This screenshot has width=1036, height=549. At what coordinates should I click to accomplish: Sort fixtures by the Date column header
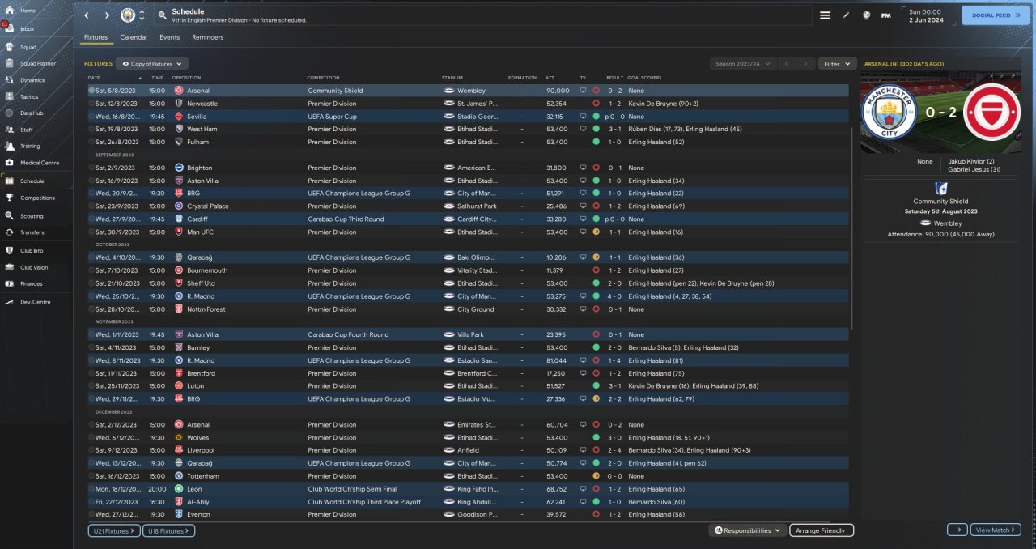[94, 78]
